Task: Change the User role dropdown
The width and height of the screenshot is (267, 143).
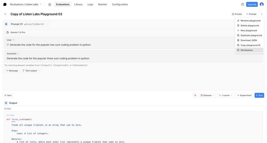Action: click(x=10, y=40)
